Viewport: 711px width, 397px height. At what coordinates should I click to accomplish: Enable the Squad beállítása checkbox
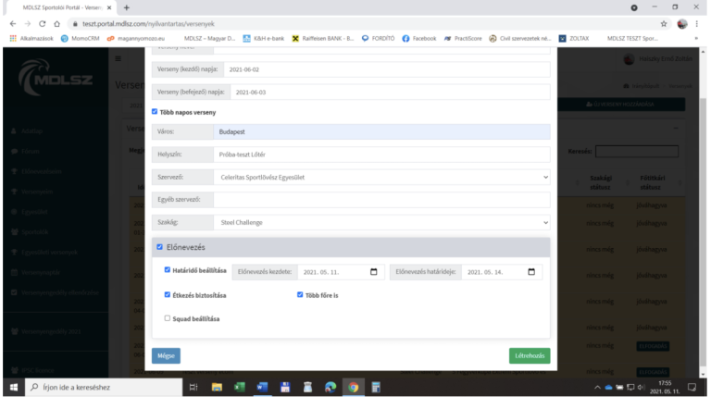click(168, 318)
